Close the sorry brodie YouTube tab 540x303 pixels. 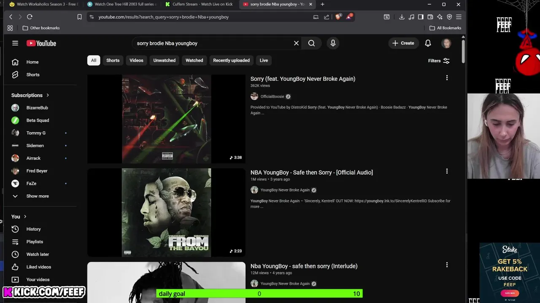point(310,4)
